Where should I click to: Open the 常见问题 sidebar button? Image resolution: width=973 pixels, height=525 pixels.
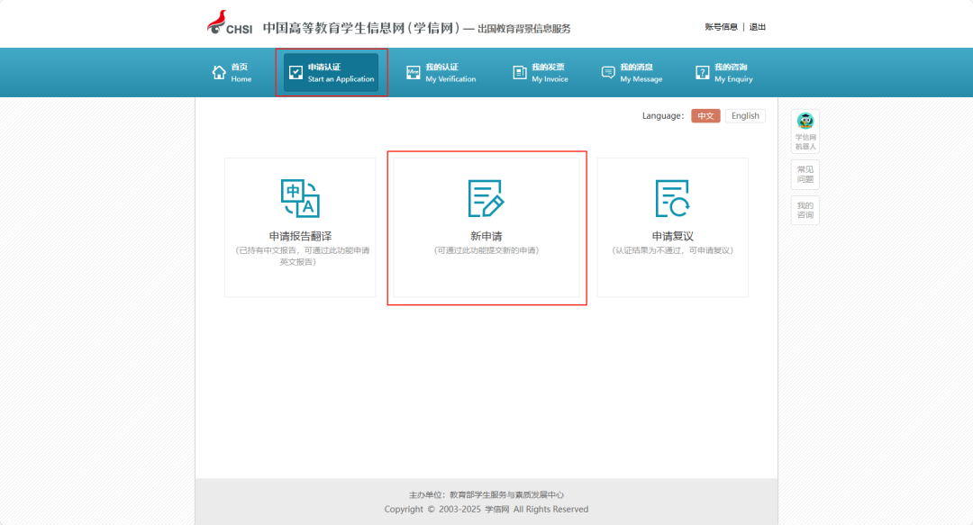coord(805,175)
